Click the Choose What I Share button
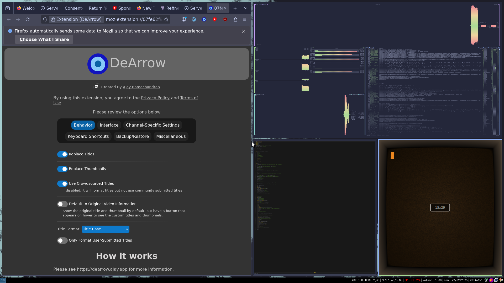The width and height of the screenshot is (504, 283). tap(44, 40)
